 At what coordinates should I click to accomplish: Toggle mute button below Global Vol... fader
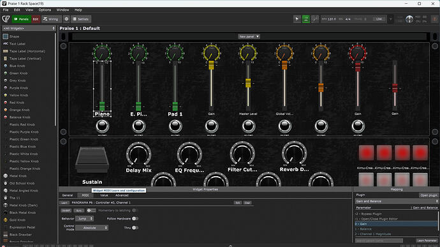click(x=284, y=126)
